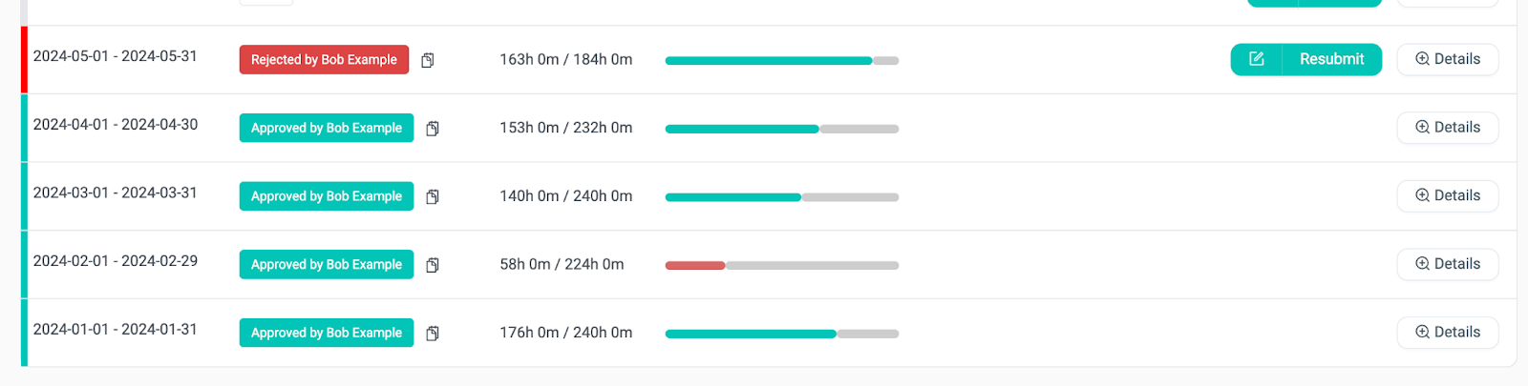
Task: Click copy icon in the January 2024 row
Action: pos(433,334)
